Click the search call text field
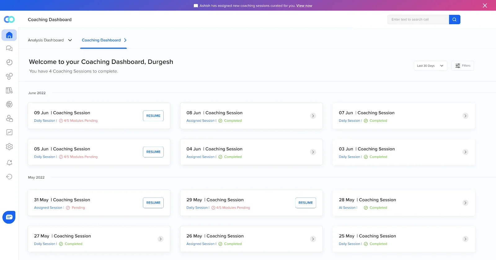Viewport: 496px width, 260px height. coord(418,20)
